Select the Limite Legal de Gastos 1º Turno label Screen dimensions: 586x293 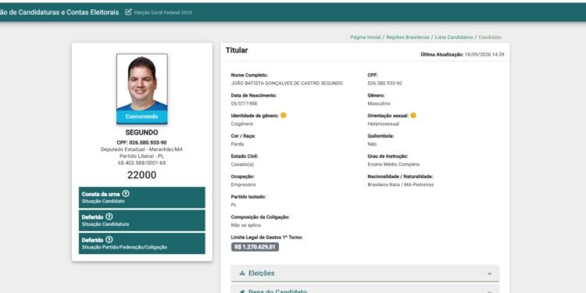click(x=267, y=238)
